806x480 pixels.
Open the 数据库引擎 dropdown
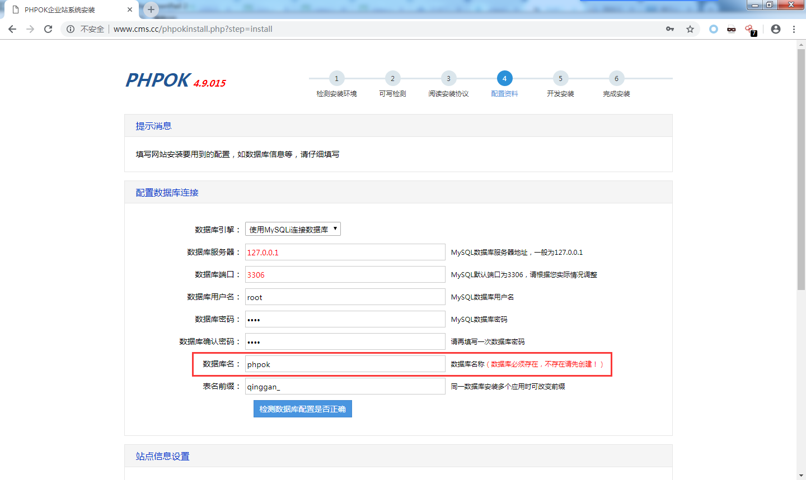293,229
